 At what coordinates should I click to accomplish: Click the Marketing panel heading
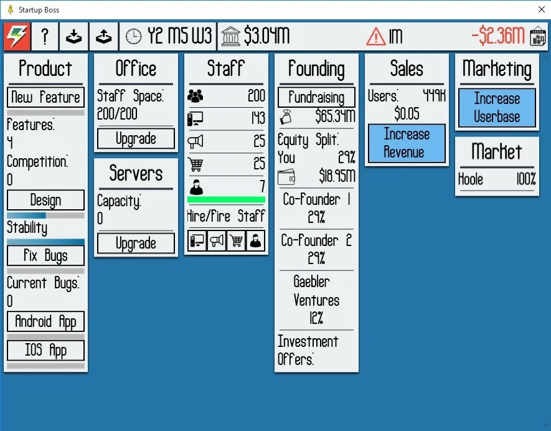pyautogui.click(x=497, y=69)
